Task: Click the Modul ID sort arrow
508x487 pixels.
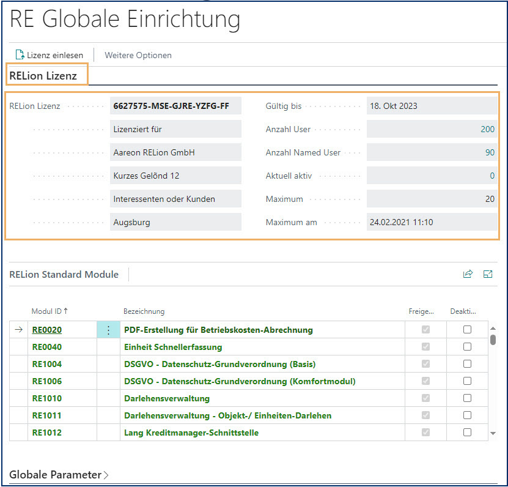Action: 65,311
